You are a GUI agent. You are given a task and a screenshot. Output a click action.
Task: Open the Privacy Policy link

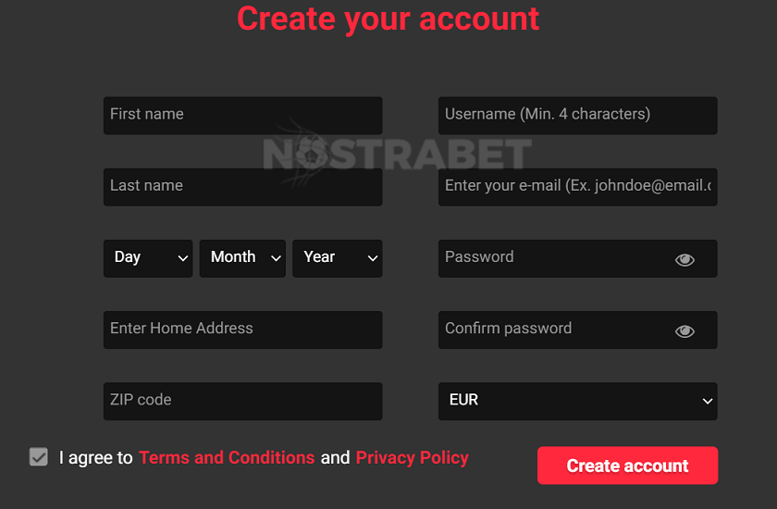[412, 457]
